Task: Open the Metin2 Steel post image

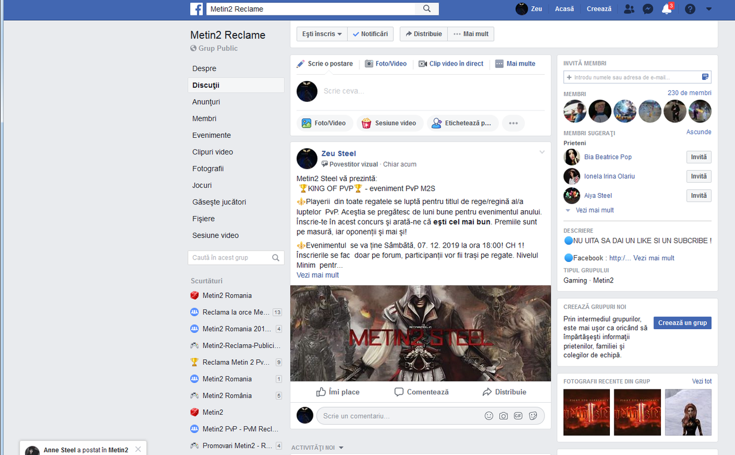Action: point(420,333)
